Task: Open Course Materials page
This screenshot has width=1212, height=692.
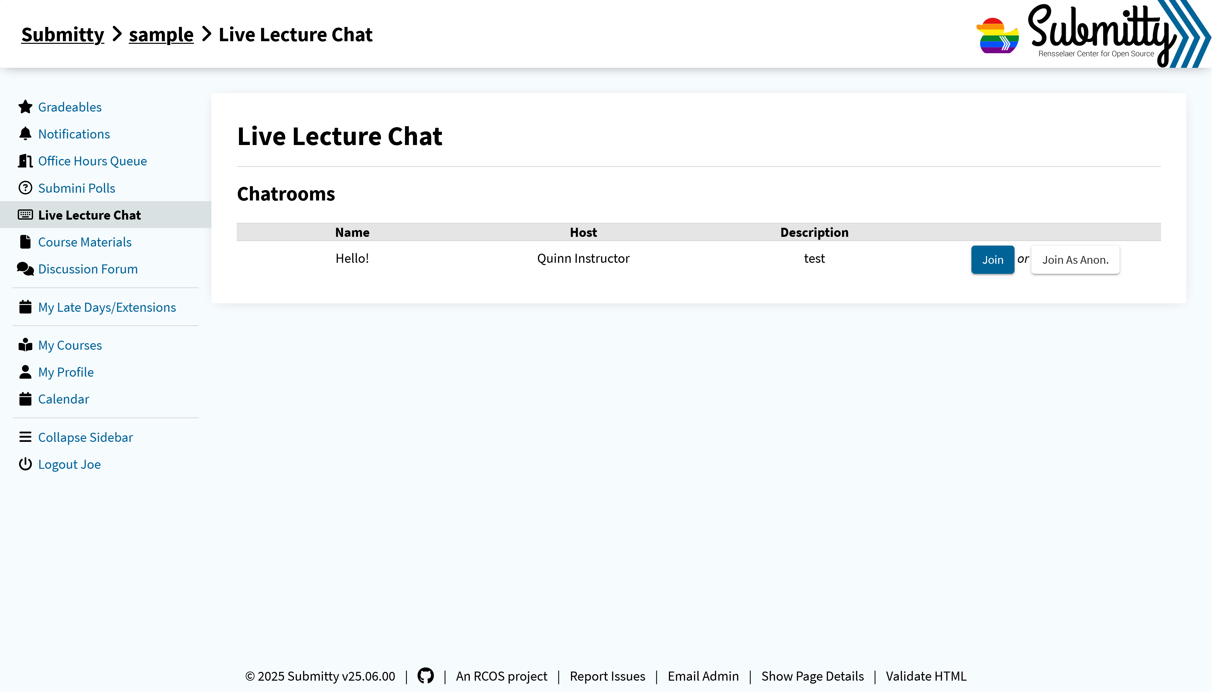Action: pos(85,242)
